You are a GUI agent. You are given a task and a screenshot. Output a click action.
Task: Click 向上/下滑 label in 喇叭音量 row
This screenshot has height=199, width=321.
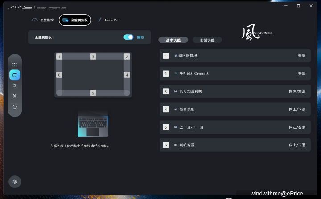[297, 145]
